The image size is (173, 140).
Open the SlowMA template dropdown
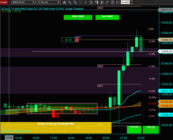126,2
